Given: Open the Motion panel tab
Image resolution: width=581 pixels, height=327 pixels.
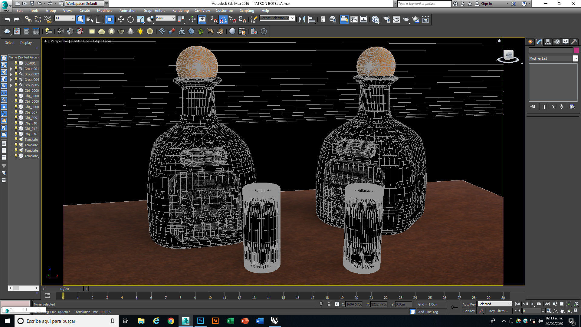Looking at the screenshot, I should coord(557,42).
